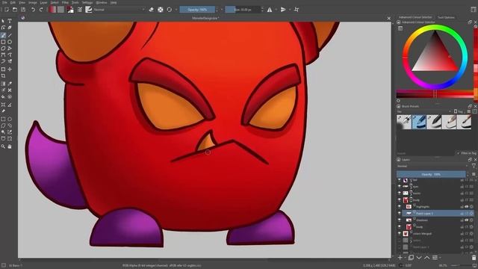478x269 pixels.
Task: Create a new document from toolbar
Action: click(x=7, y=10)
